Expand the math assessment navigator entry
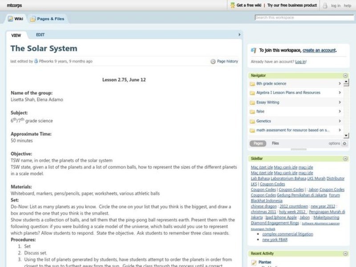This screenshot has height=267, width=356. coord(340,130)
